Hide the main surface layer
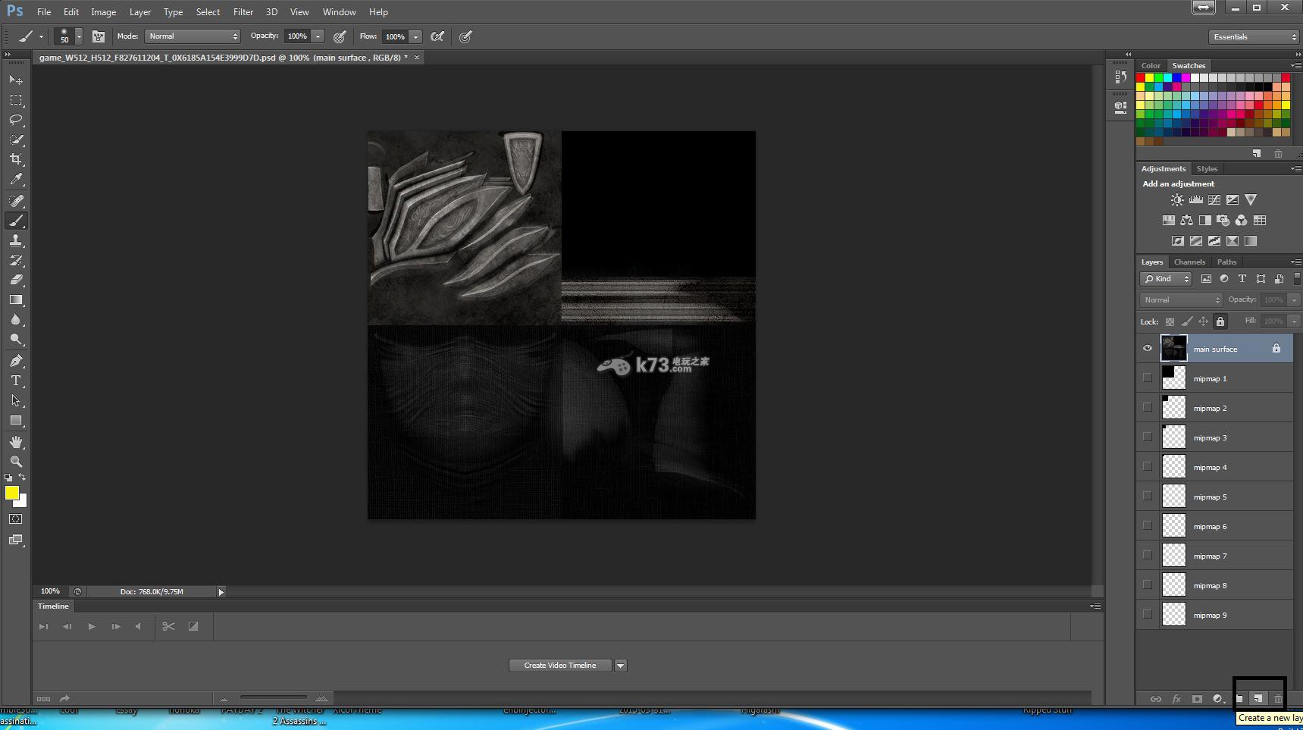 (x=1147, y=349)
